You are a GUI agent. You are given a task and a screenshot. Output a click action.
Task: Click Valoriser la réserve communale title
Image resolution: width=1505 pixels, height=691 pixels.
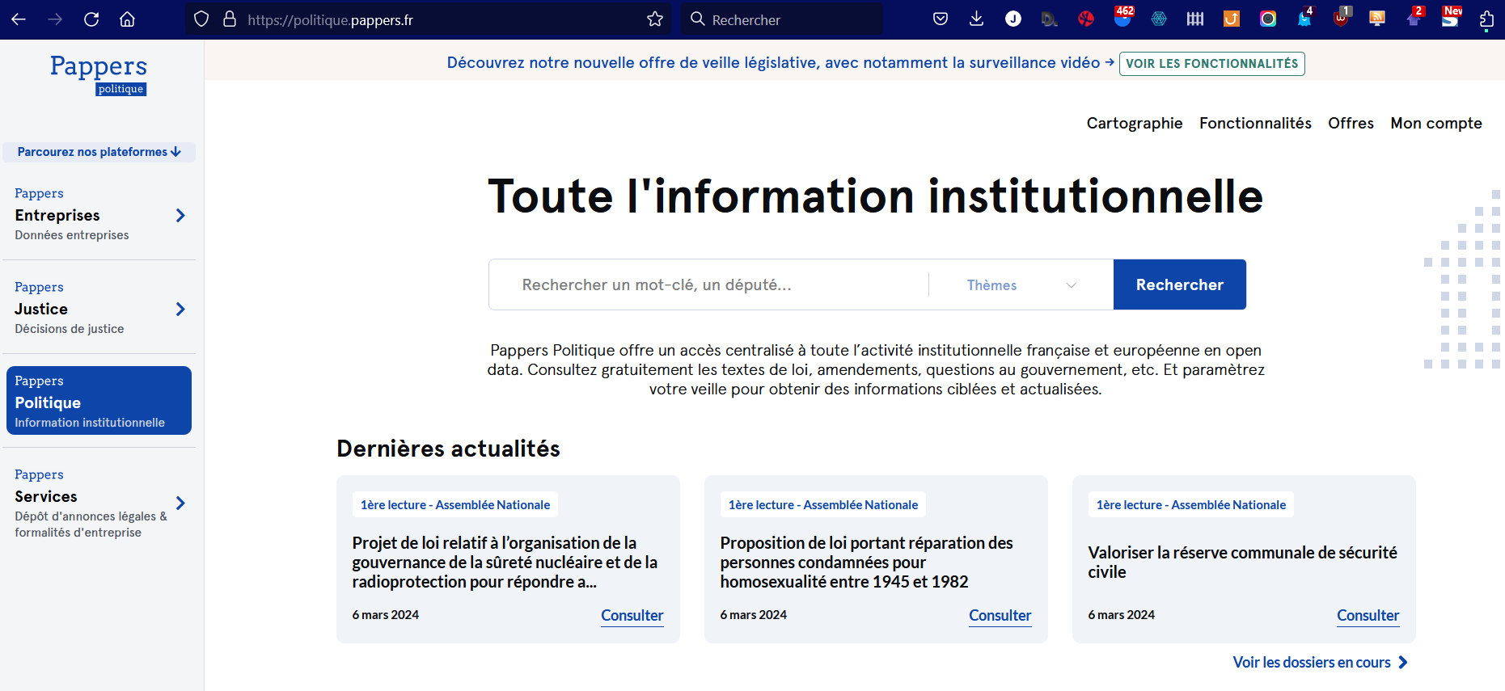[1242, 562]
